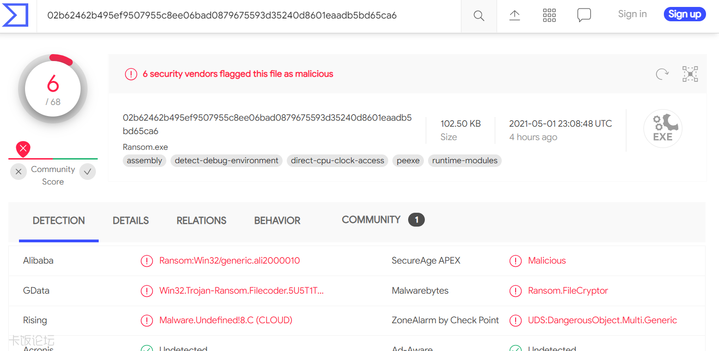Select the detect-debug-environment tag
719x351 pixels.
(x=227, y=160)
